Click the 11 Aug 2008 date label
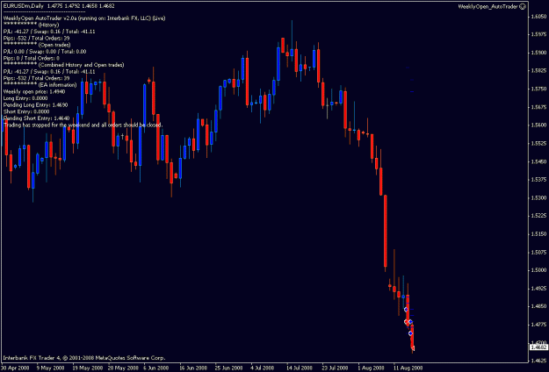Image resolution: width=549 pixels, height=372 pixels. click(408, 368)
